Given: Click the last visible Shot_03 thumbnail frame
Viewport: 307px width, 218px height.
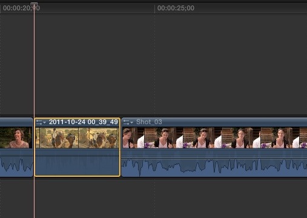Looking at the screenshot, I should [303, 137].
